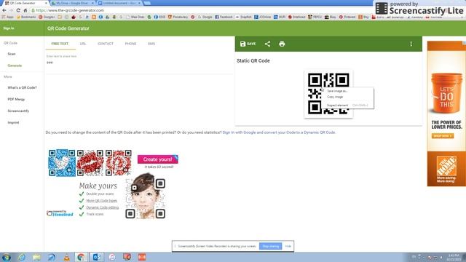The width and height of the screenshot is (466, 262).
Task: Click the generated static QR code image
Action: tap(328, 94)
